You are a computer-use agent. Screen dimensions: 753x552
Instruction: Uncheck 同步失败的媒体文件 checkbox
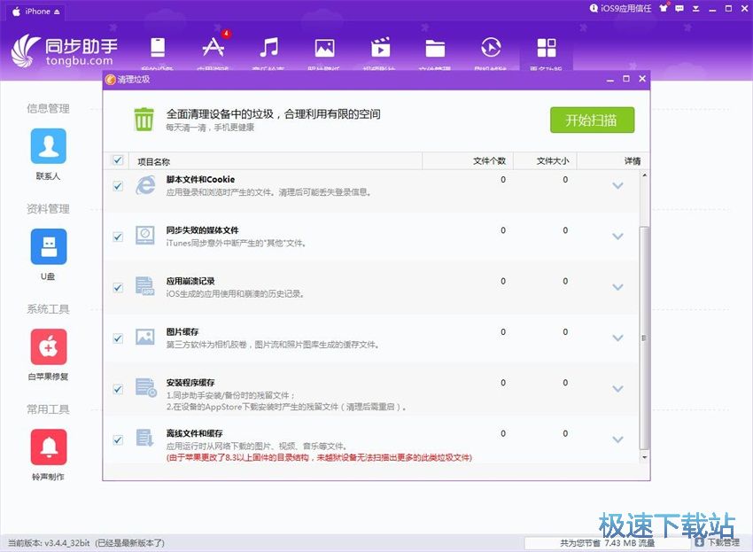(x=118, y=237)
